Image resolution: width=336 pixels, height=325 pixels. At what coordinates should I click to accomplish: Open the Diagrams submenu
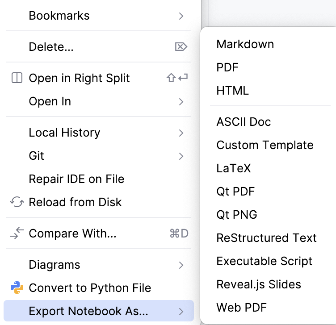point(55,265)
